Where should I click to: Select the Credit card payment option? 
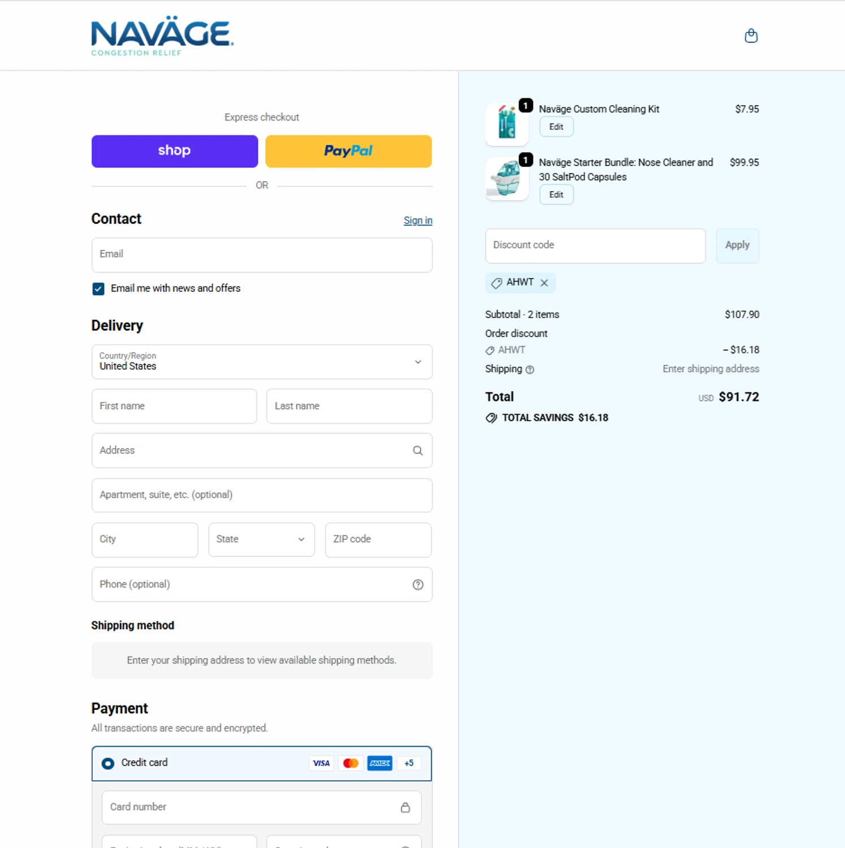pyautogui.click(x=107, y=763)
